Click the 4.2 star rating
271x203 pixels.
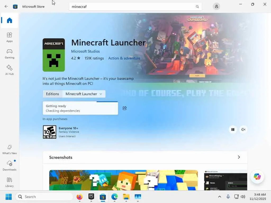tap(76, 58)
